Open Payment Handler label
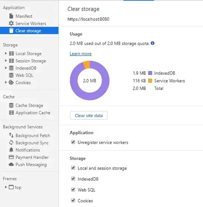The width and height of the screenshot is (203, 207). [x=32, y=157]
